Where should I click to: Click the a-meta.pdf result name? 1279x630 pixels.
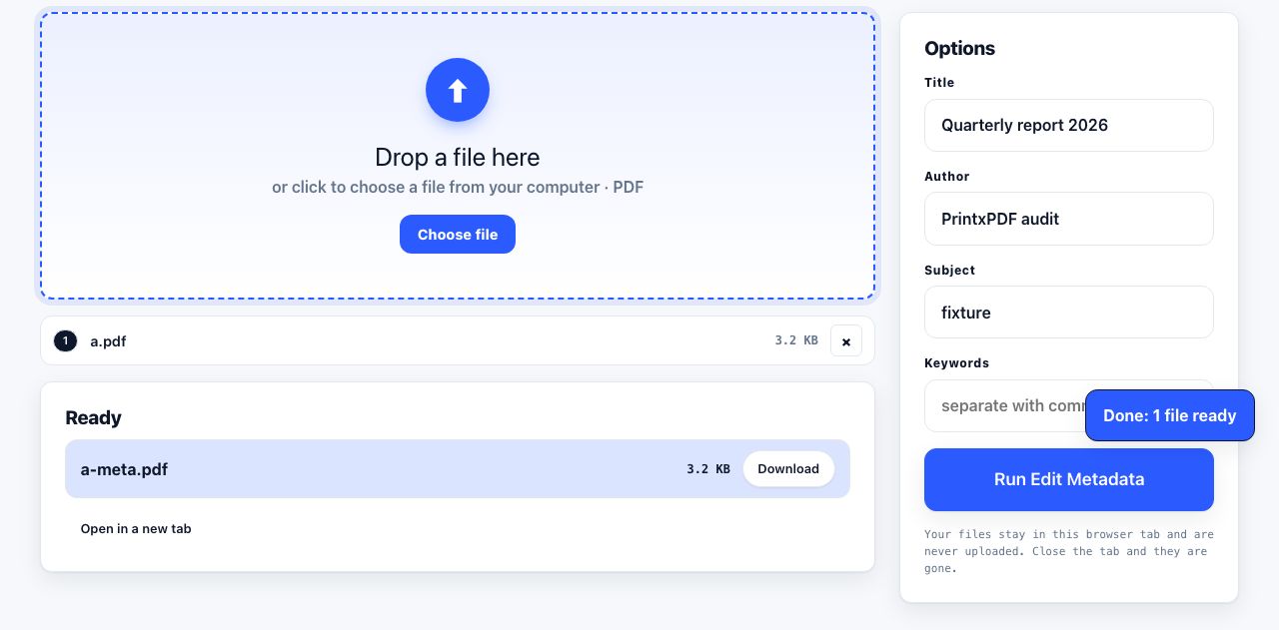(124, 469)
